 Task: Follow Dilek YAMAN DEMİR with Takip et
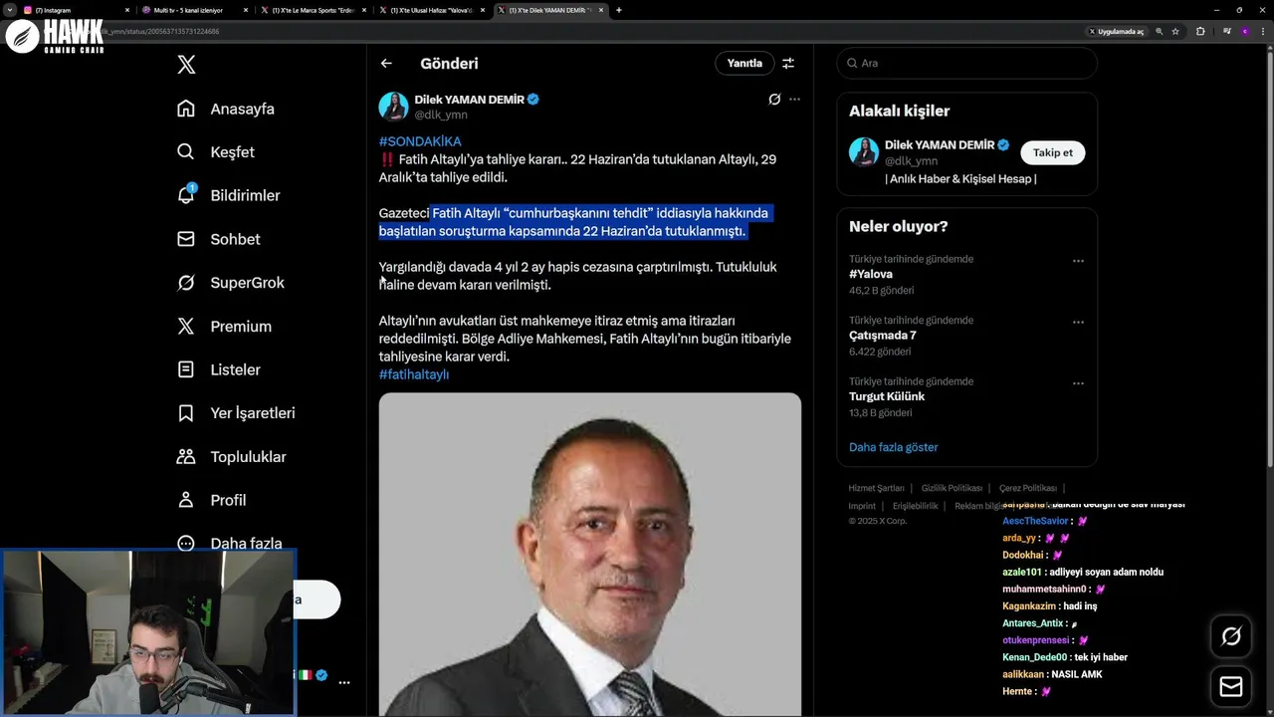pos(1052,152)
